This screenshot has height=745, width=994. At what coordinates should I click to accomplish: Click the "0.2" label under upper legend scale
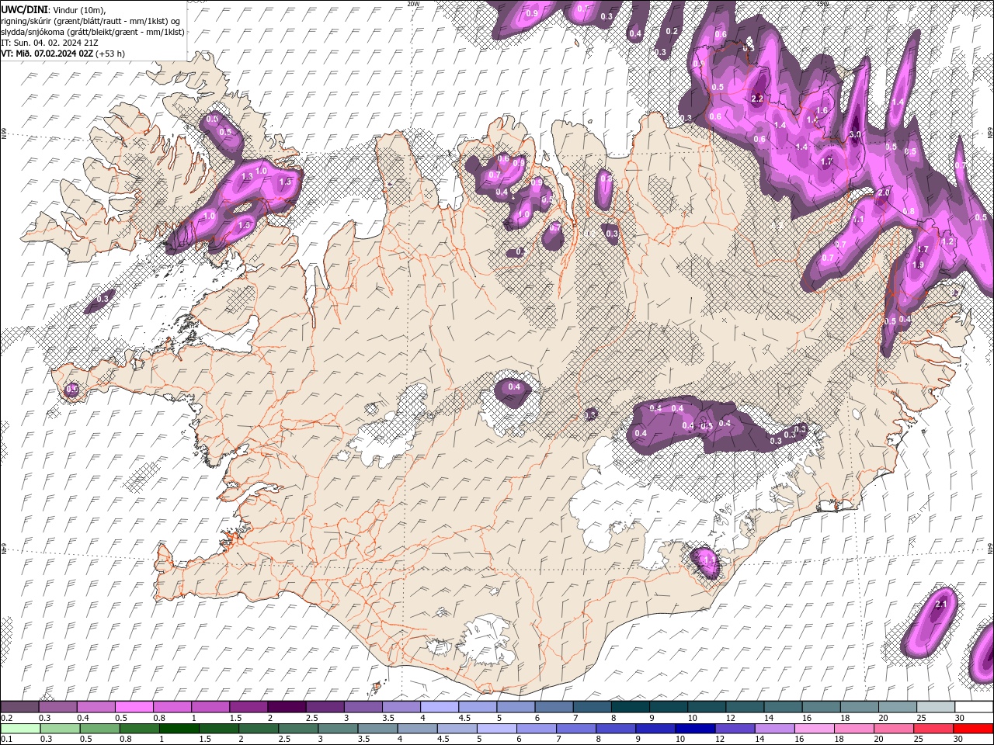(6, 718)
